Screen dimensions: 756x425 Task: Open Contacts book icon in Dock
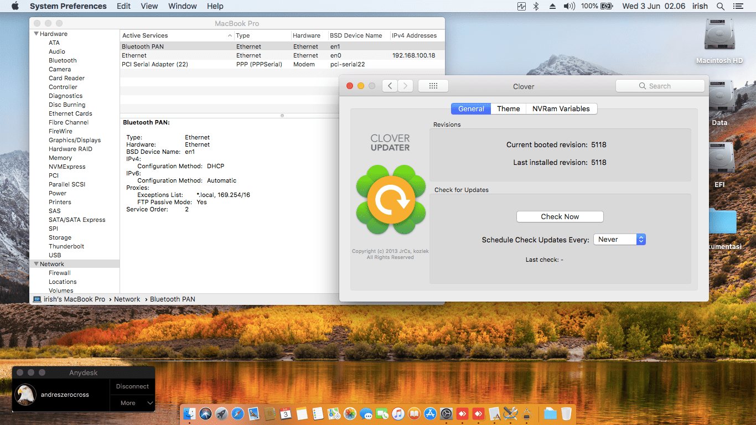pos(270,413)
